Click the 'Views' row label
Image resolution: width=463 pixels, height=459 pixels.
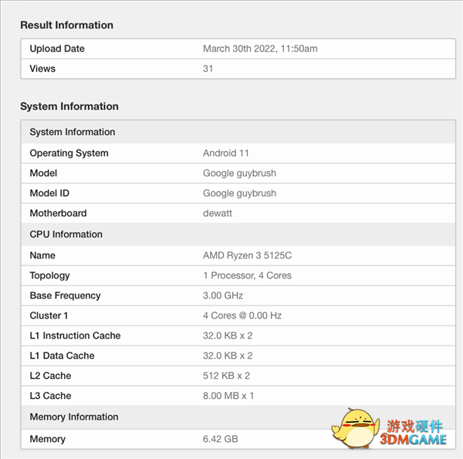coord(42,69)
